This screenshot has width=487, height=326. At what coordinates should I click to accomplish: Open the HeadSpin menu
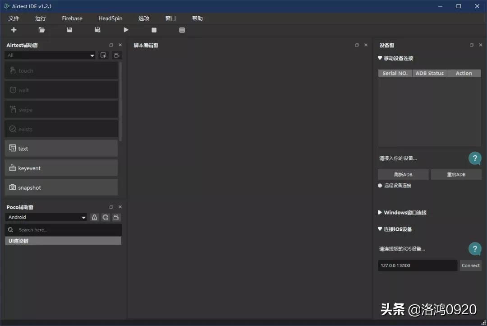click(x=110, y=18)
